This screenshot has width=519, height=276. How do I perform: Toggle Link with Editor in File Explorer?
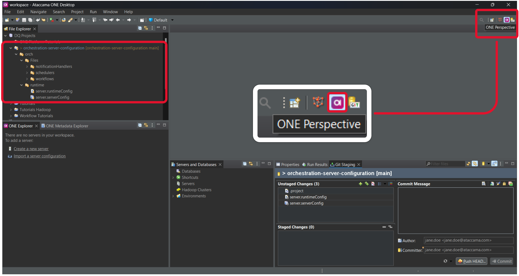(x=146, y=28)
